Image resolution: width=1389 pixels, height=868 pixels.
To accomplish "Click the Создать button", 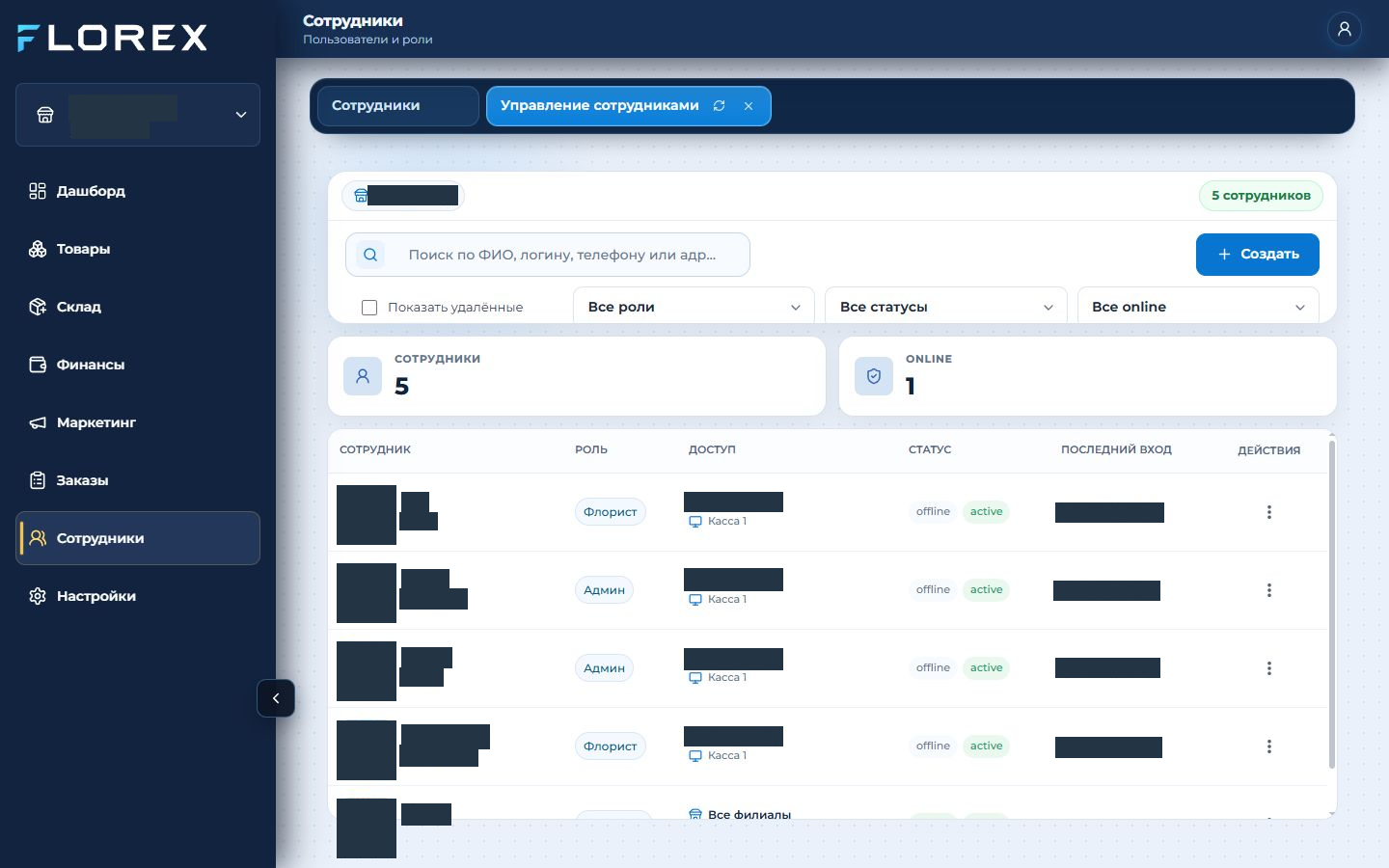I will click(x=1258, y=255).
